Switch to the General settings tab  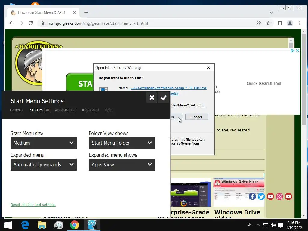(17, 110)
